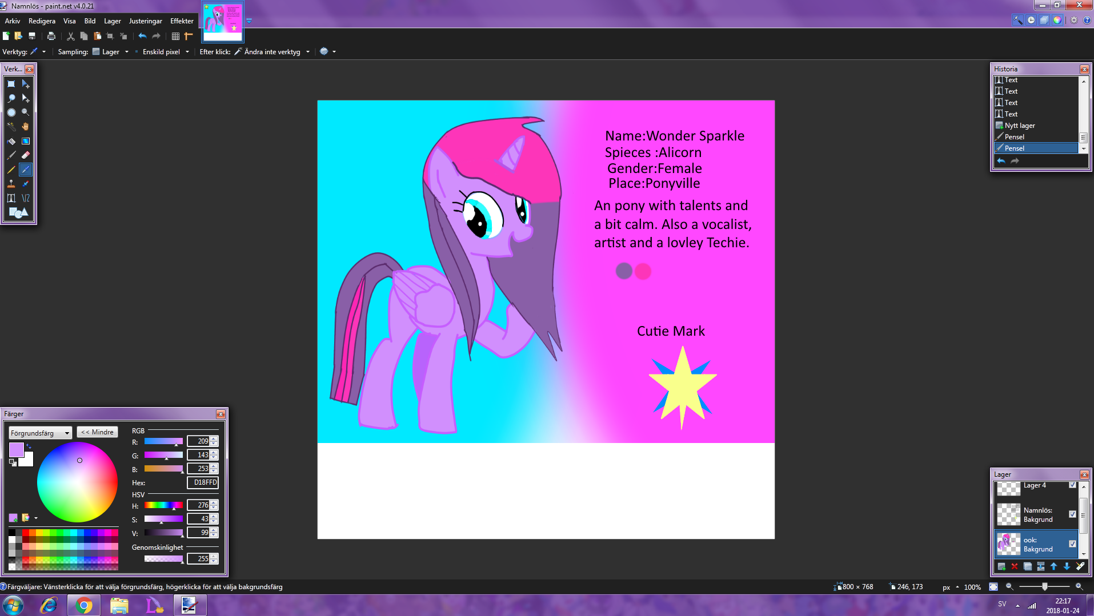Open Internet Explorer from taskbar
The width and height of the screenshot is (1094, 616).
click(x=49, y=605)
